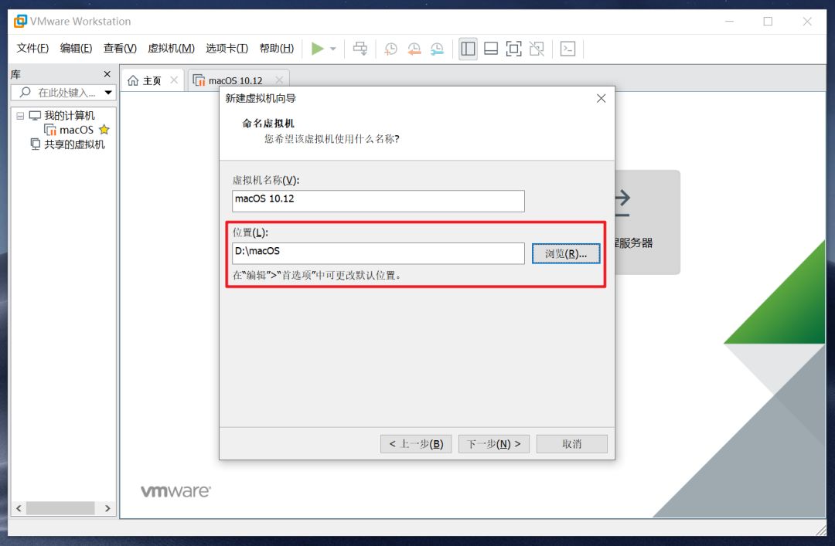Click the 虚拟机名称 input field

point(378,201)
